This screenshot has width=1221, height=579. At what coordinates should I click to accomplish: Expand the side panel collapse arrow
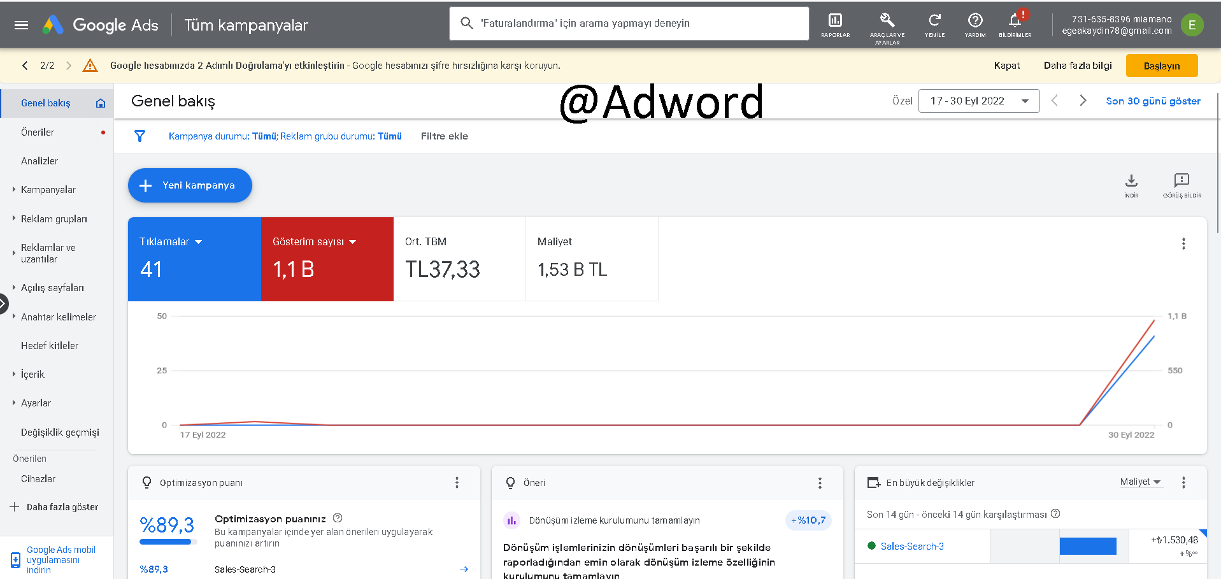(x=3, y=303)
